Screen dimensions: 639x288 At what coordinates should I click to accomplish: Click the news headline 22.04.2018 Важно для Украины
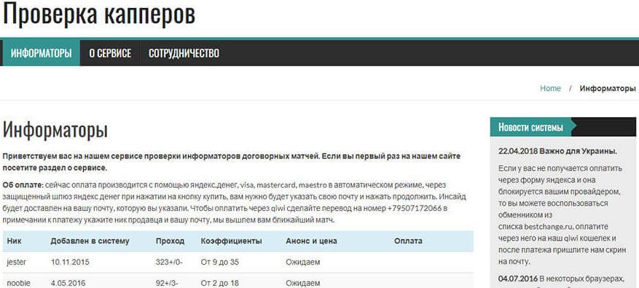557,151
